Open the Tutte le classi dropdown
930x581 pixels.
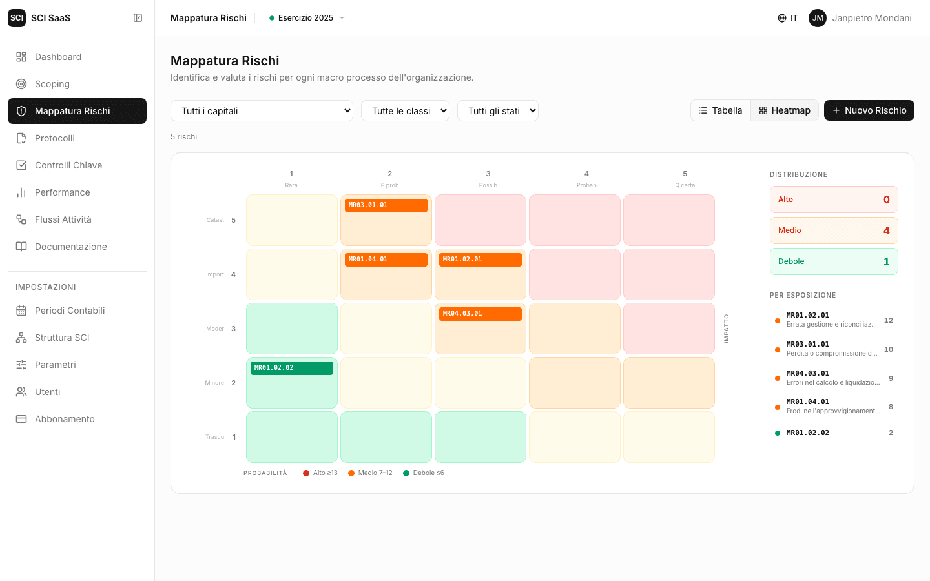click(x=405, y=111)
